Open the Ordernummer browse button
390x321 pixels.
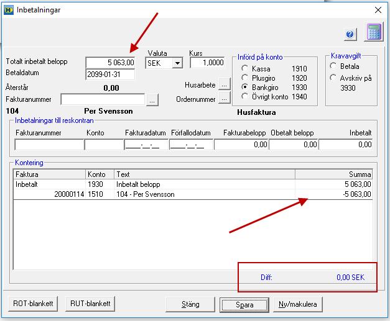[x=225, y=99]
